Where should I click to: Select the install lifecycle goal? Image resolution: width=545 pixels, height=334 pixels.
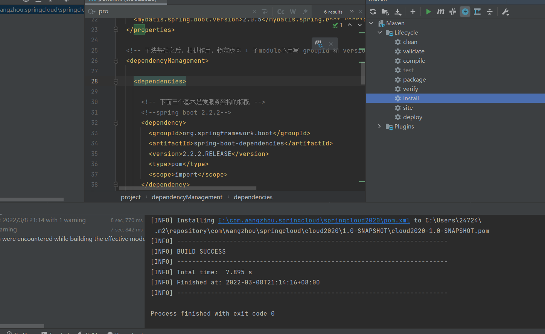455,98
